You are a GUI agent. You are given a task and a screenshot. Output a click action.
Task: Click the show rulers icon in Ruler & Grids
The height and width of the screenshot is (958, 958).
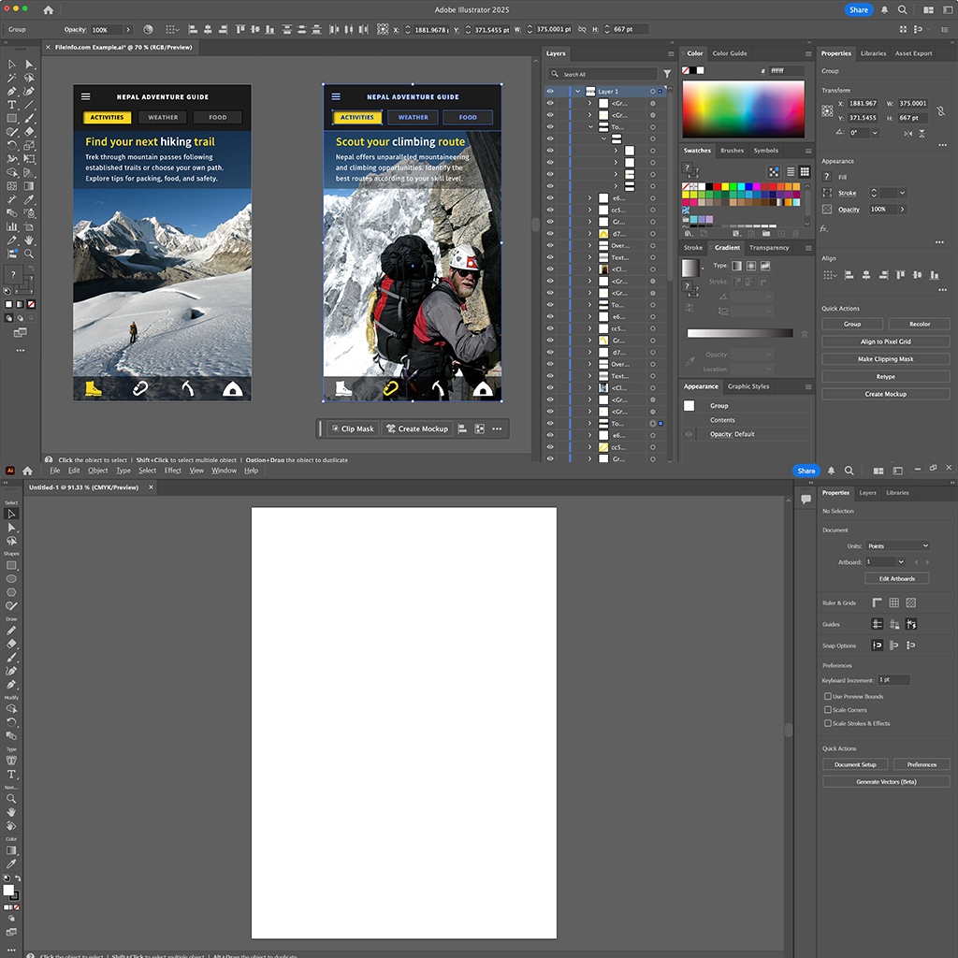[877, 603]
